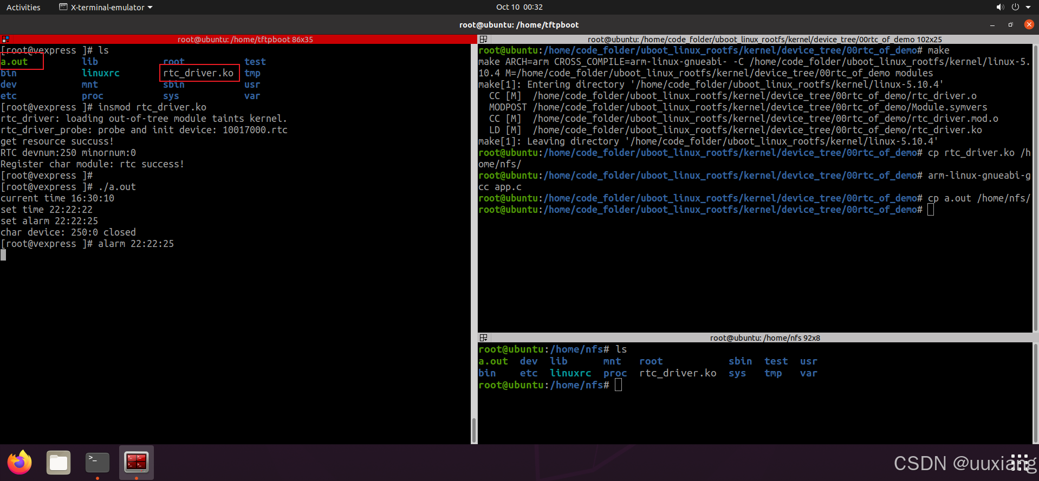
Task: Open the Files manager from the dock
Action: coord(59,463)
